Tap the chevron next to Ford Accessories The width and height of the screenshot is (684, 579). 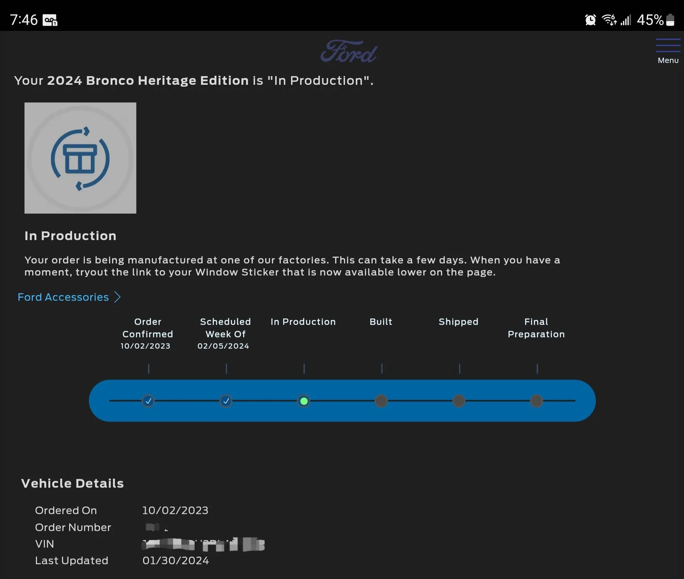click(117, 297)
